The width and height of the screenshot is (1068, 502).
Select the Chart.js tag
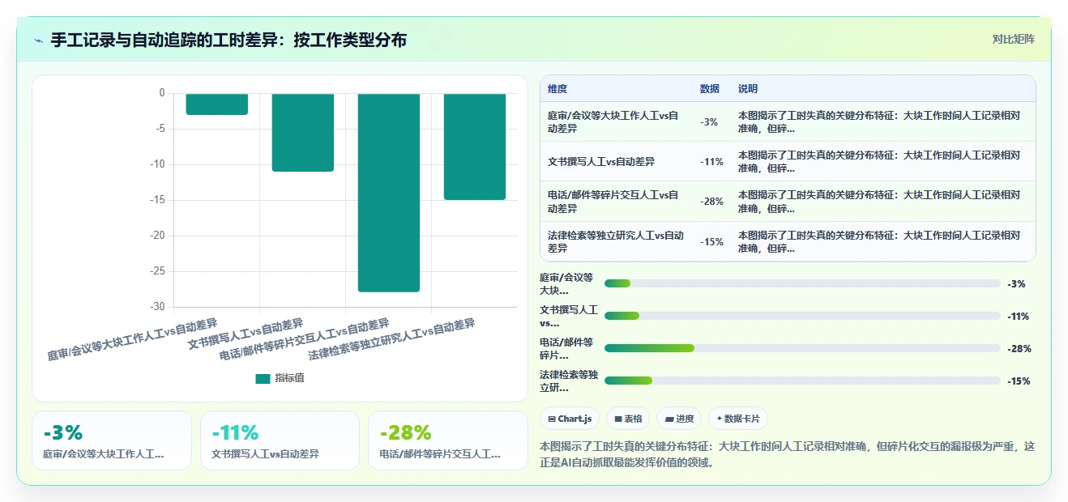[570, 419]
